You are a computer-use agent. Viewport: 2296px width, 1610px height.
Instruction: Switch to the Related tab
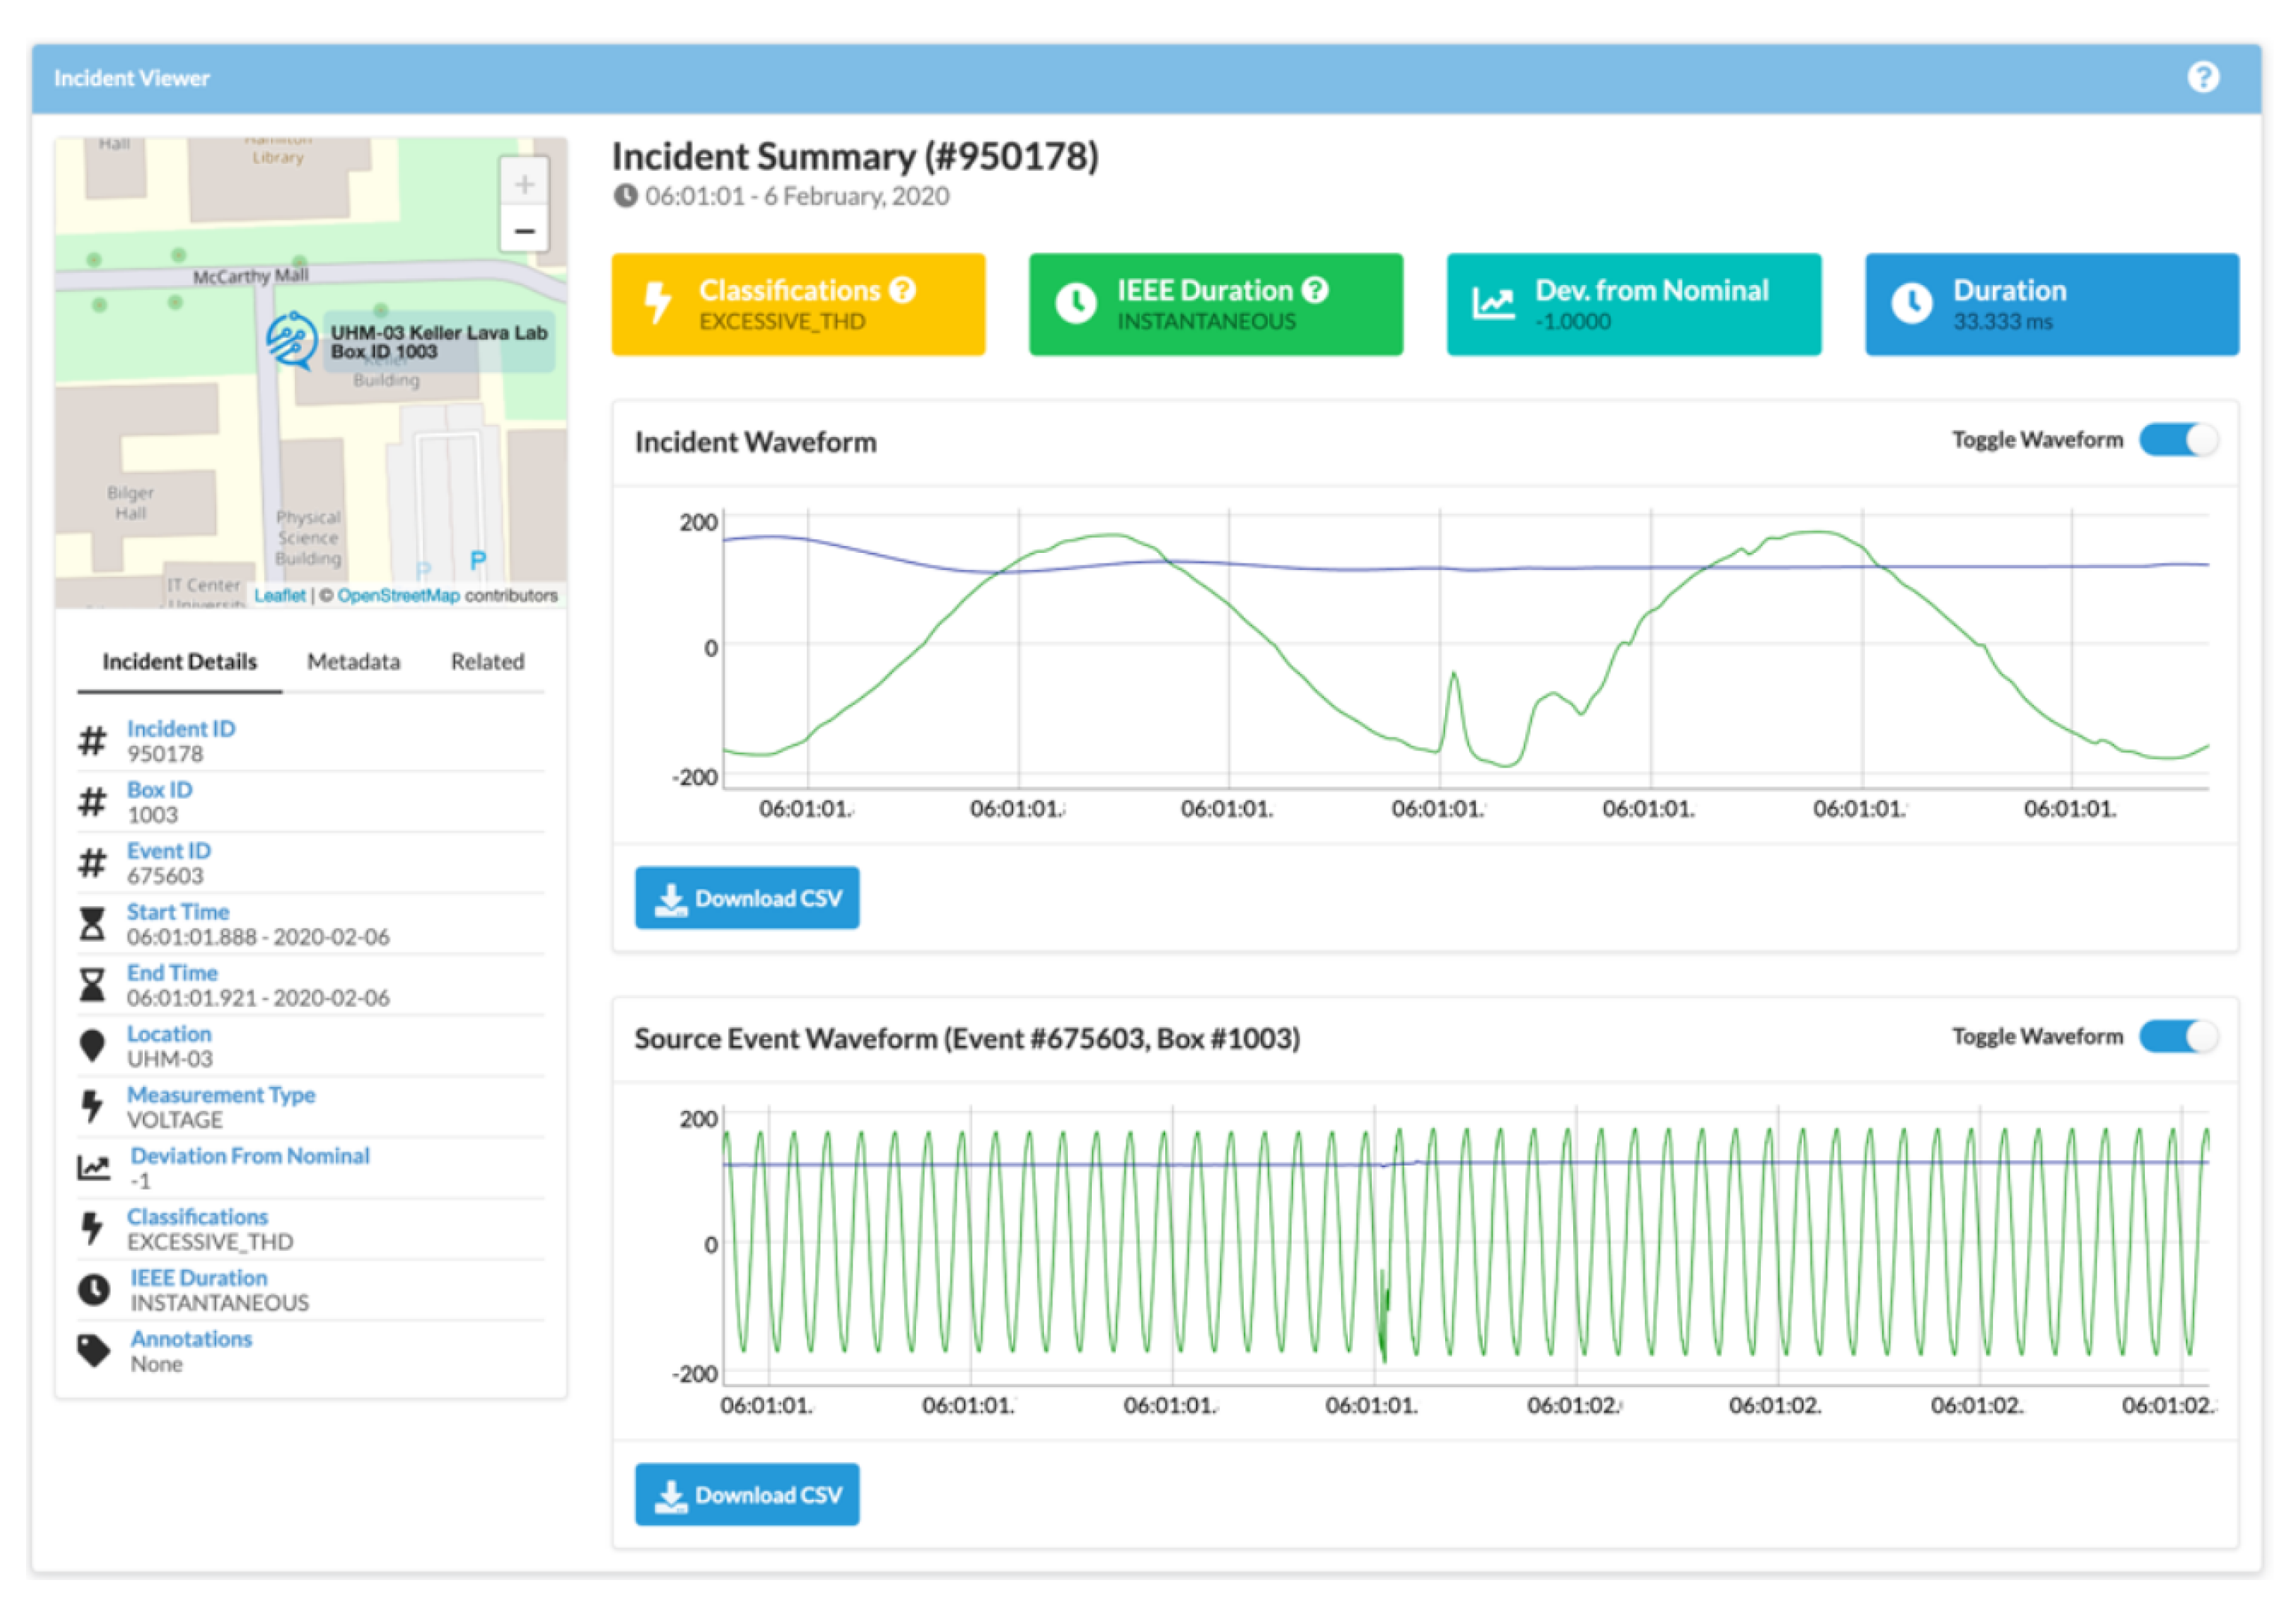[487, 661]
